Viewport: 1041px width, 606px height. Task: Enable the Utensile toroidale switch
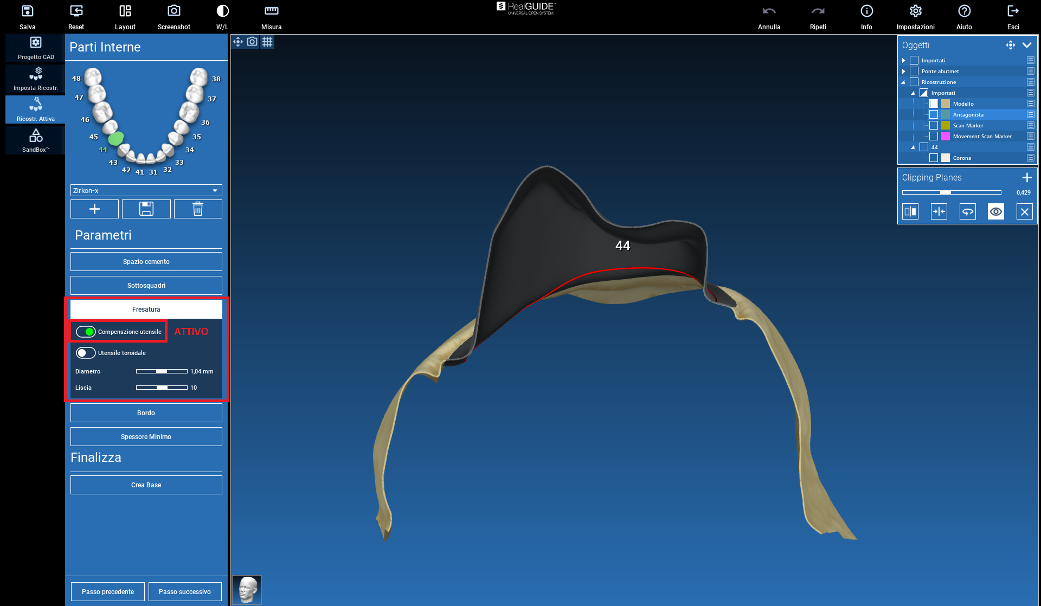pyautogui.click(x=86, y=353)
